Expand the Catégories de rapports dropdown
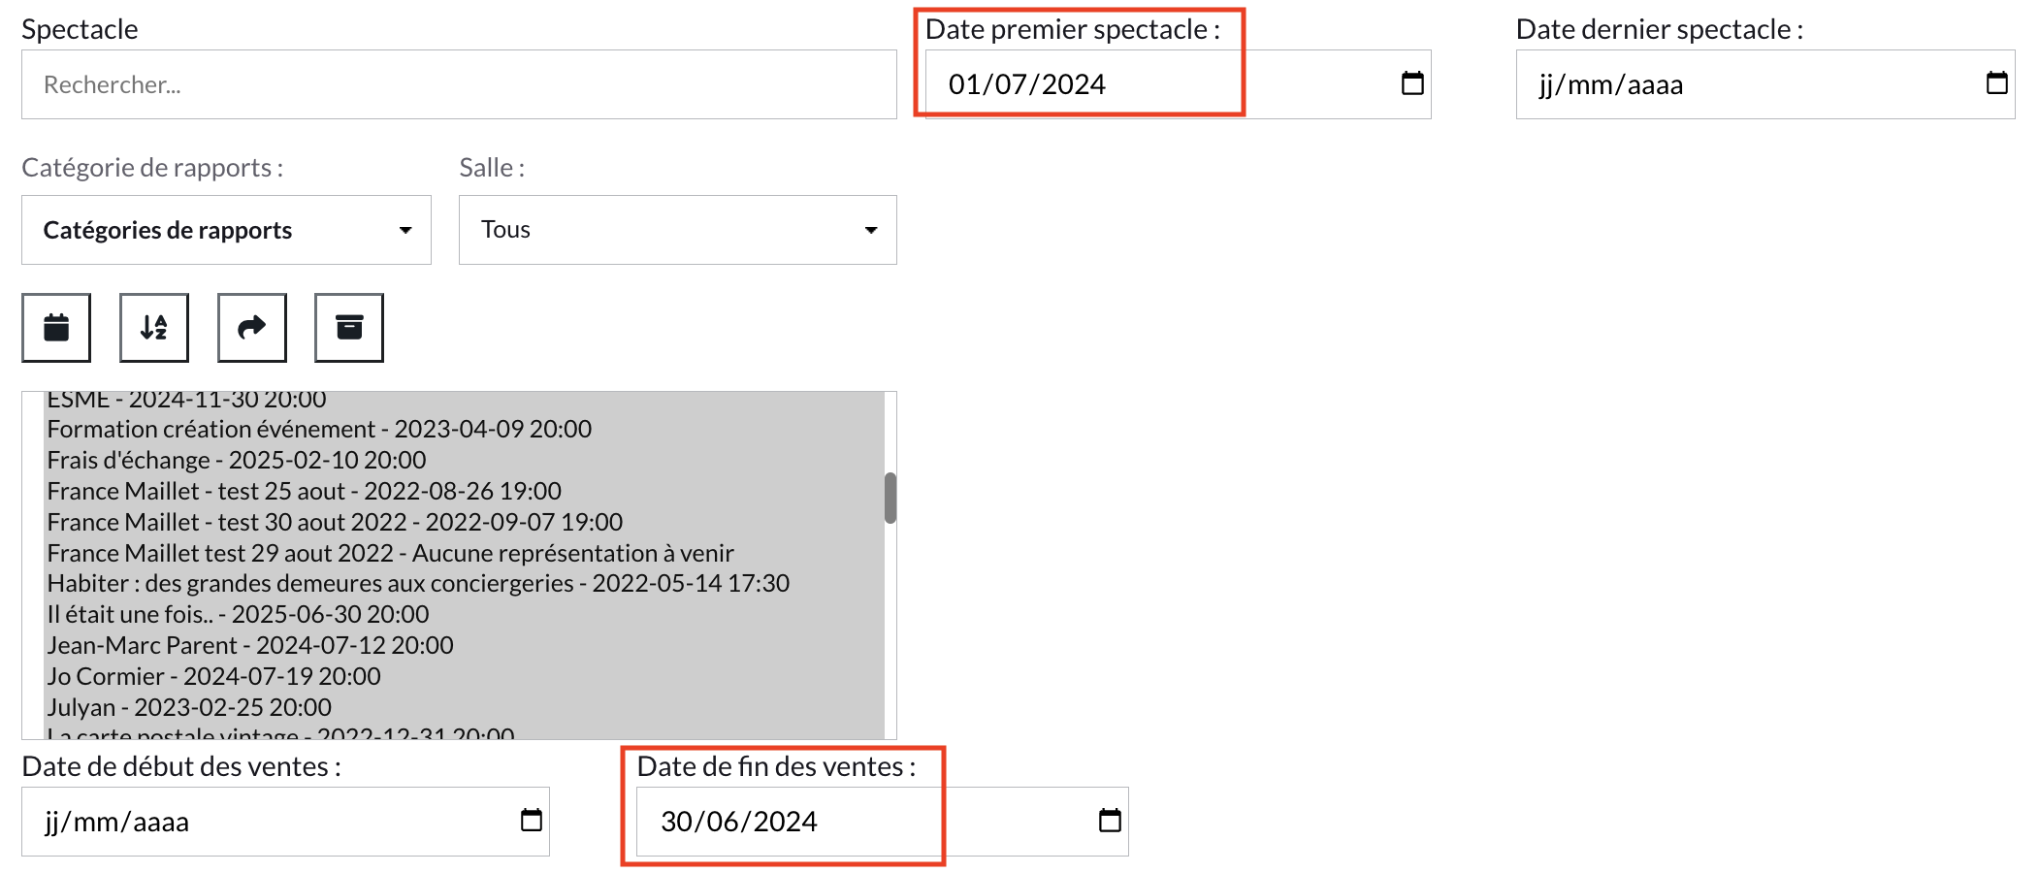The image size is (2039, 873). 226,230
